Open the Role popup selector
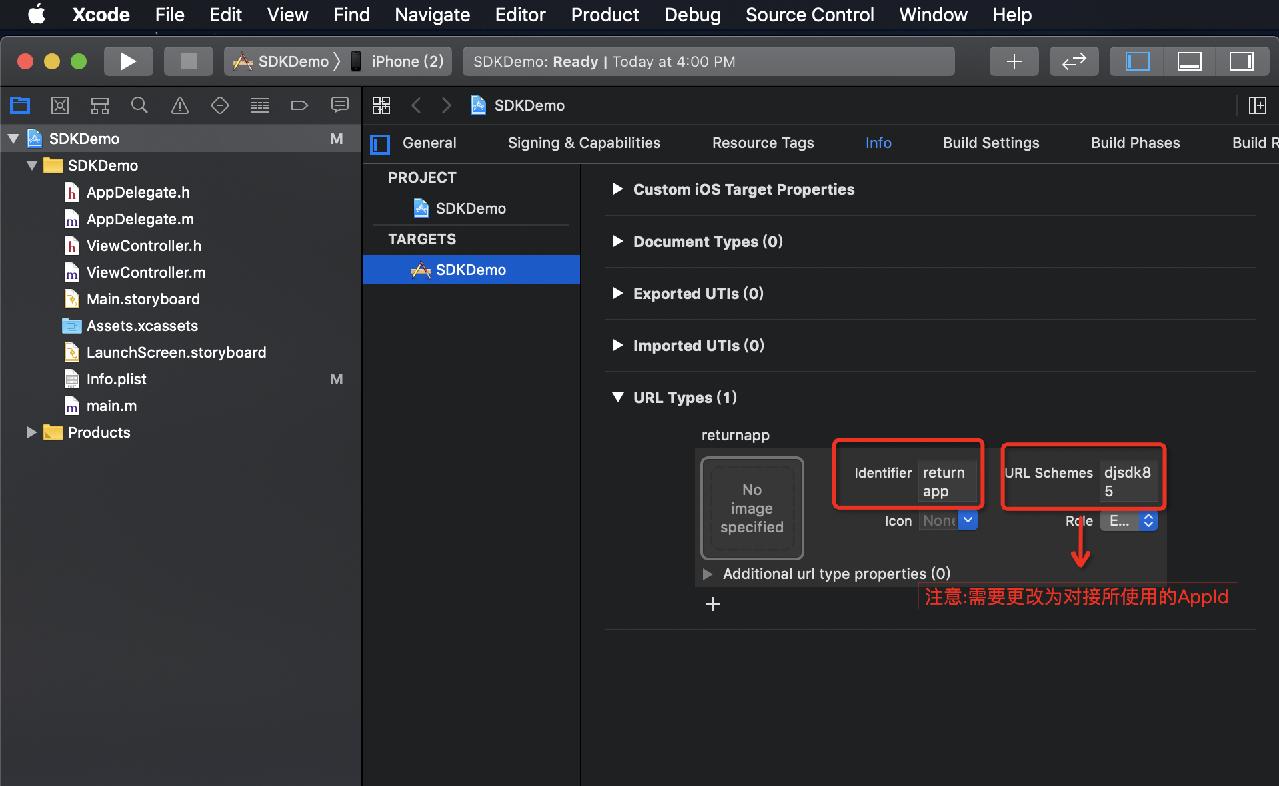Viewport: 1279px width, 786px height. [1129, 521]
